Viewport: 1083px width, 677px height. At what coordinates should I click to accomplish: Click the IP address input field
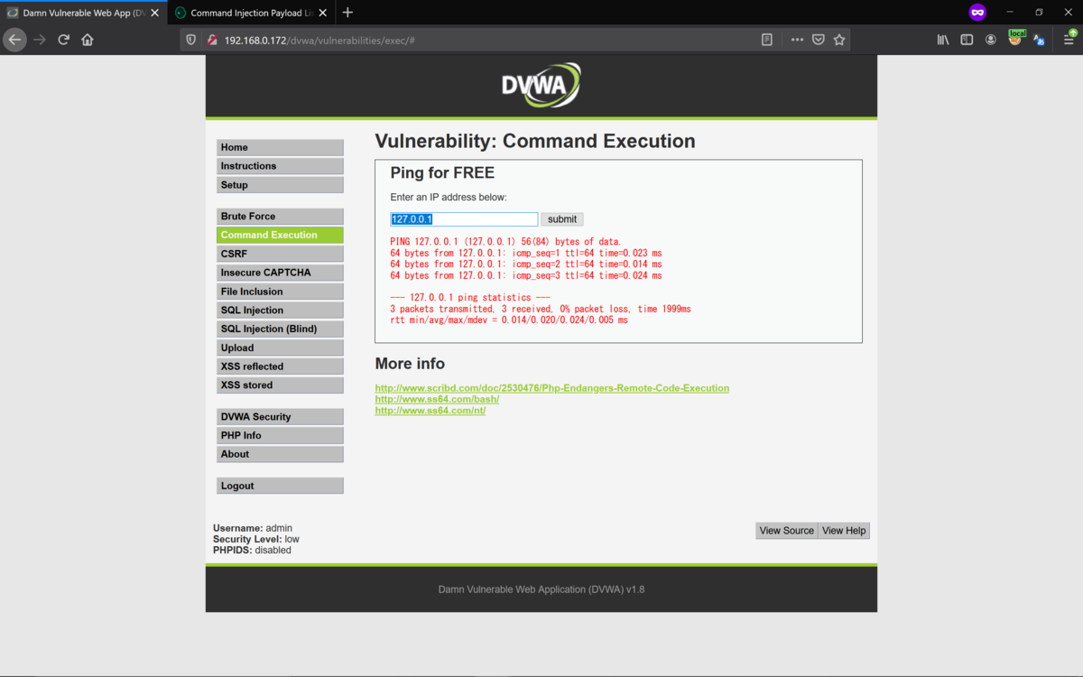(464, 219)
